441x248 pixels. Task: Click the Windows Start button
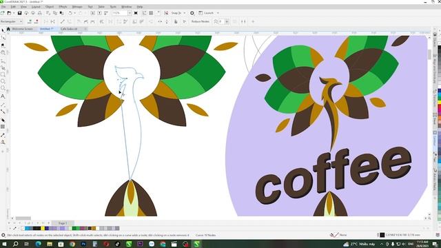tap(4, 244)
